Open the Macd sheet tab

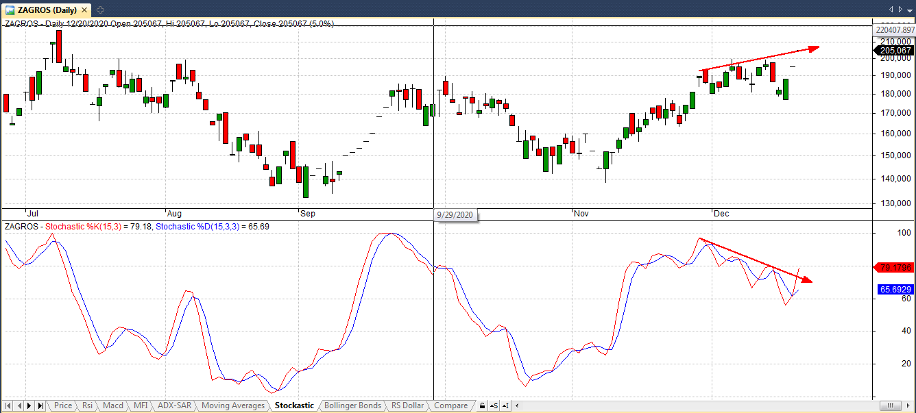[x=112, y=406]
